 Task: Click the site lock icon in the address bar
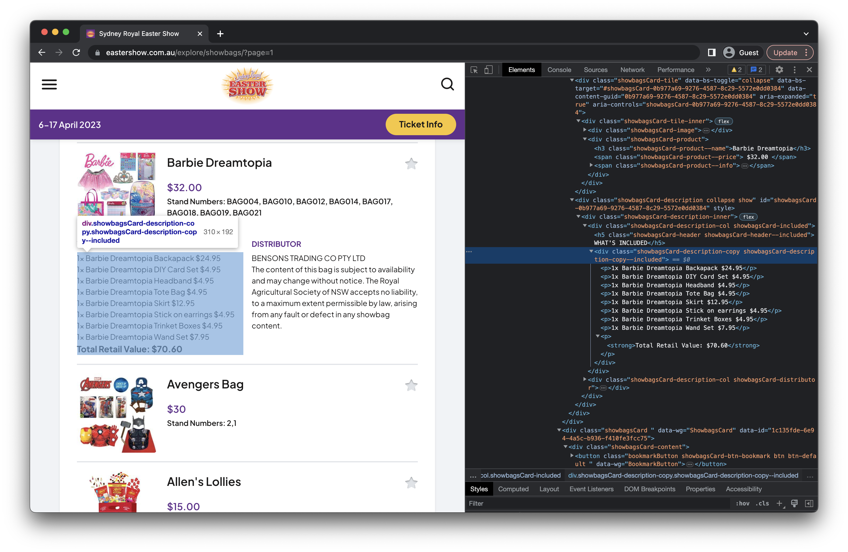click(97, 53)
